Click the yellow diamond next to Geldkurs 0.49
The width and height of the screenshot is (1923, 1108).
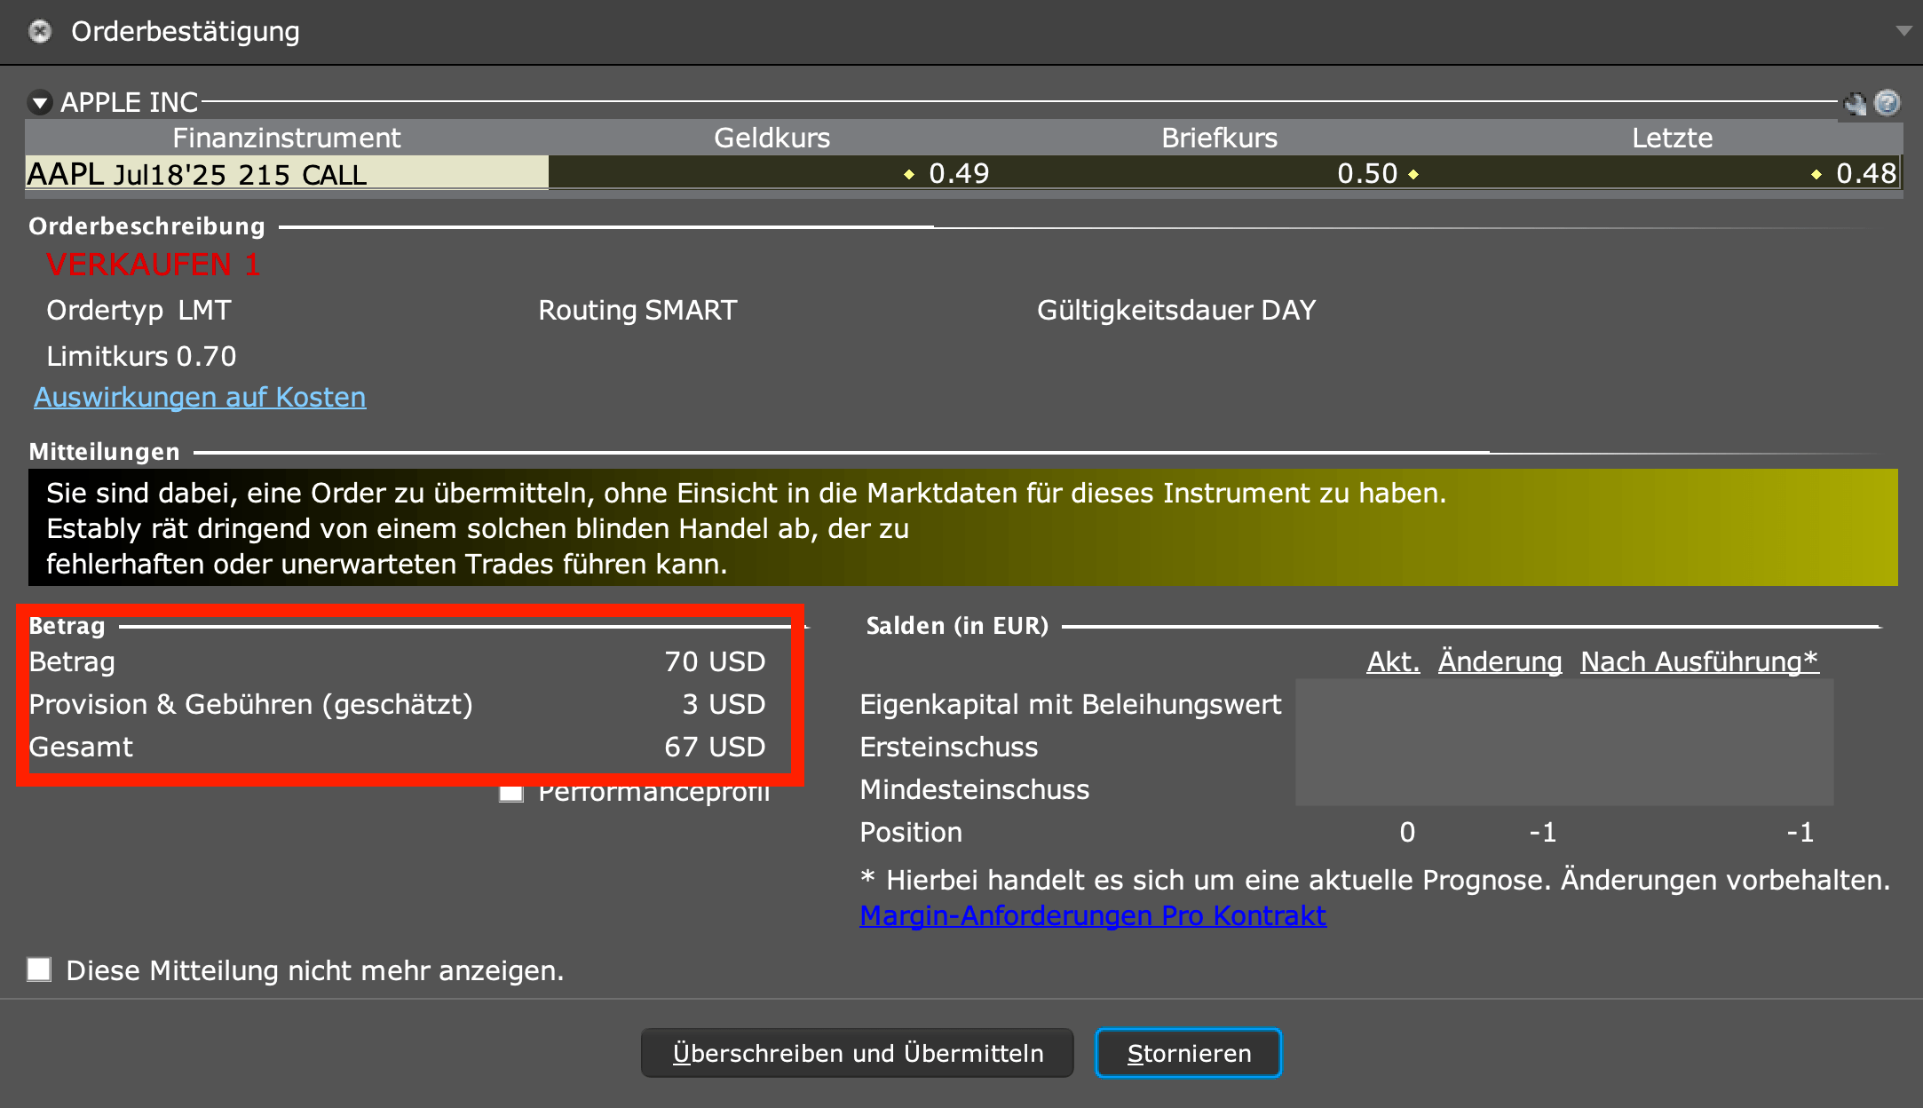pos(908,175)
